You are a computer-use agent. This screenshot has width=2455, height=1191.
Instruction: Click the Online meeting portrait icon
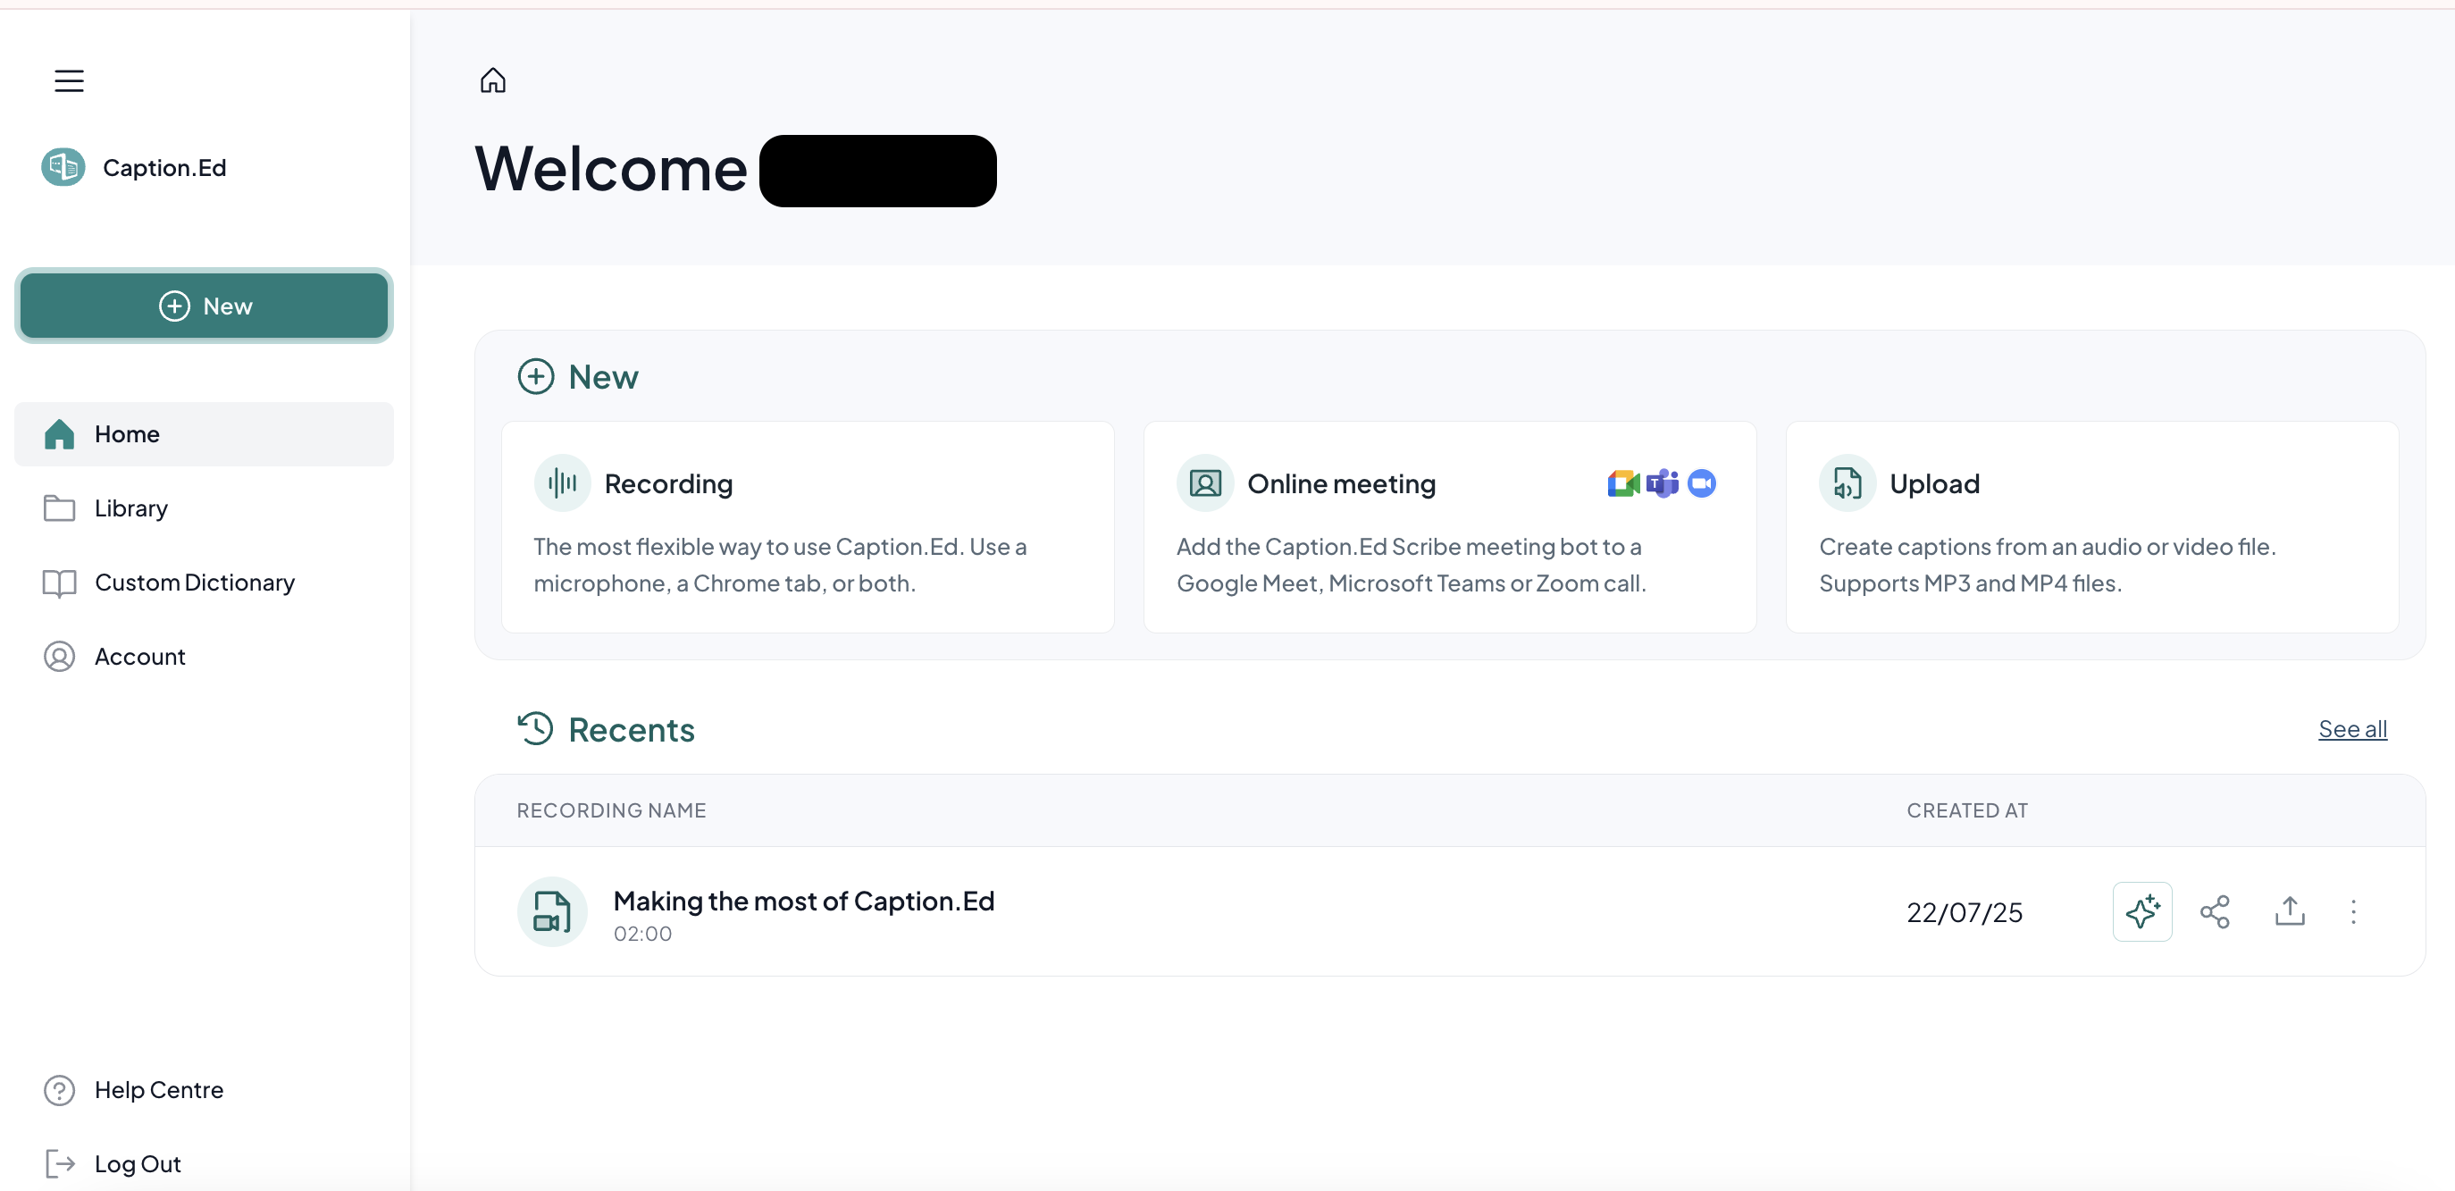point(1204,484)
